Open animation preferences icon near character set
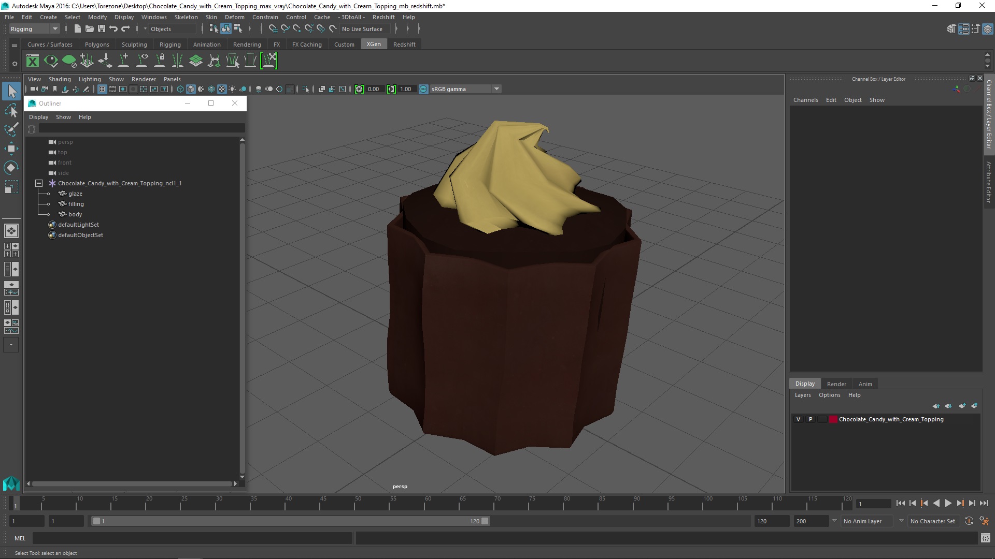Image resolution: width=995 pixels, height=559 pixels. 984,521
